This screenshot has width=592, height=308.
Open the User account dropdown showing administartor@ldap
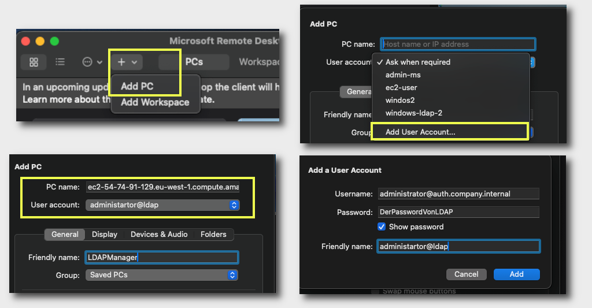[162, 205]
